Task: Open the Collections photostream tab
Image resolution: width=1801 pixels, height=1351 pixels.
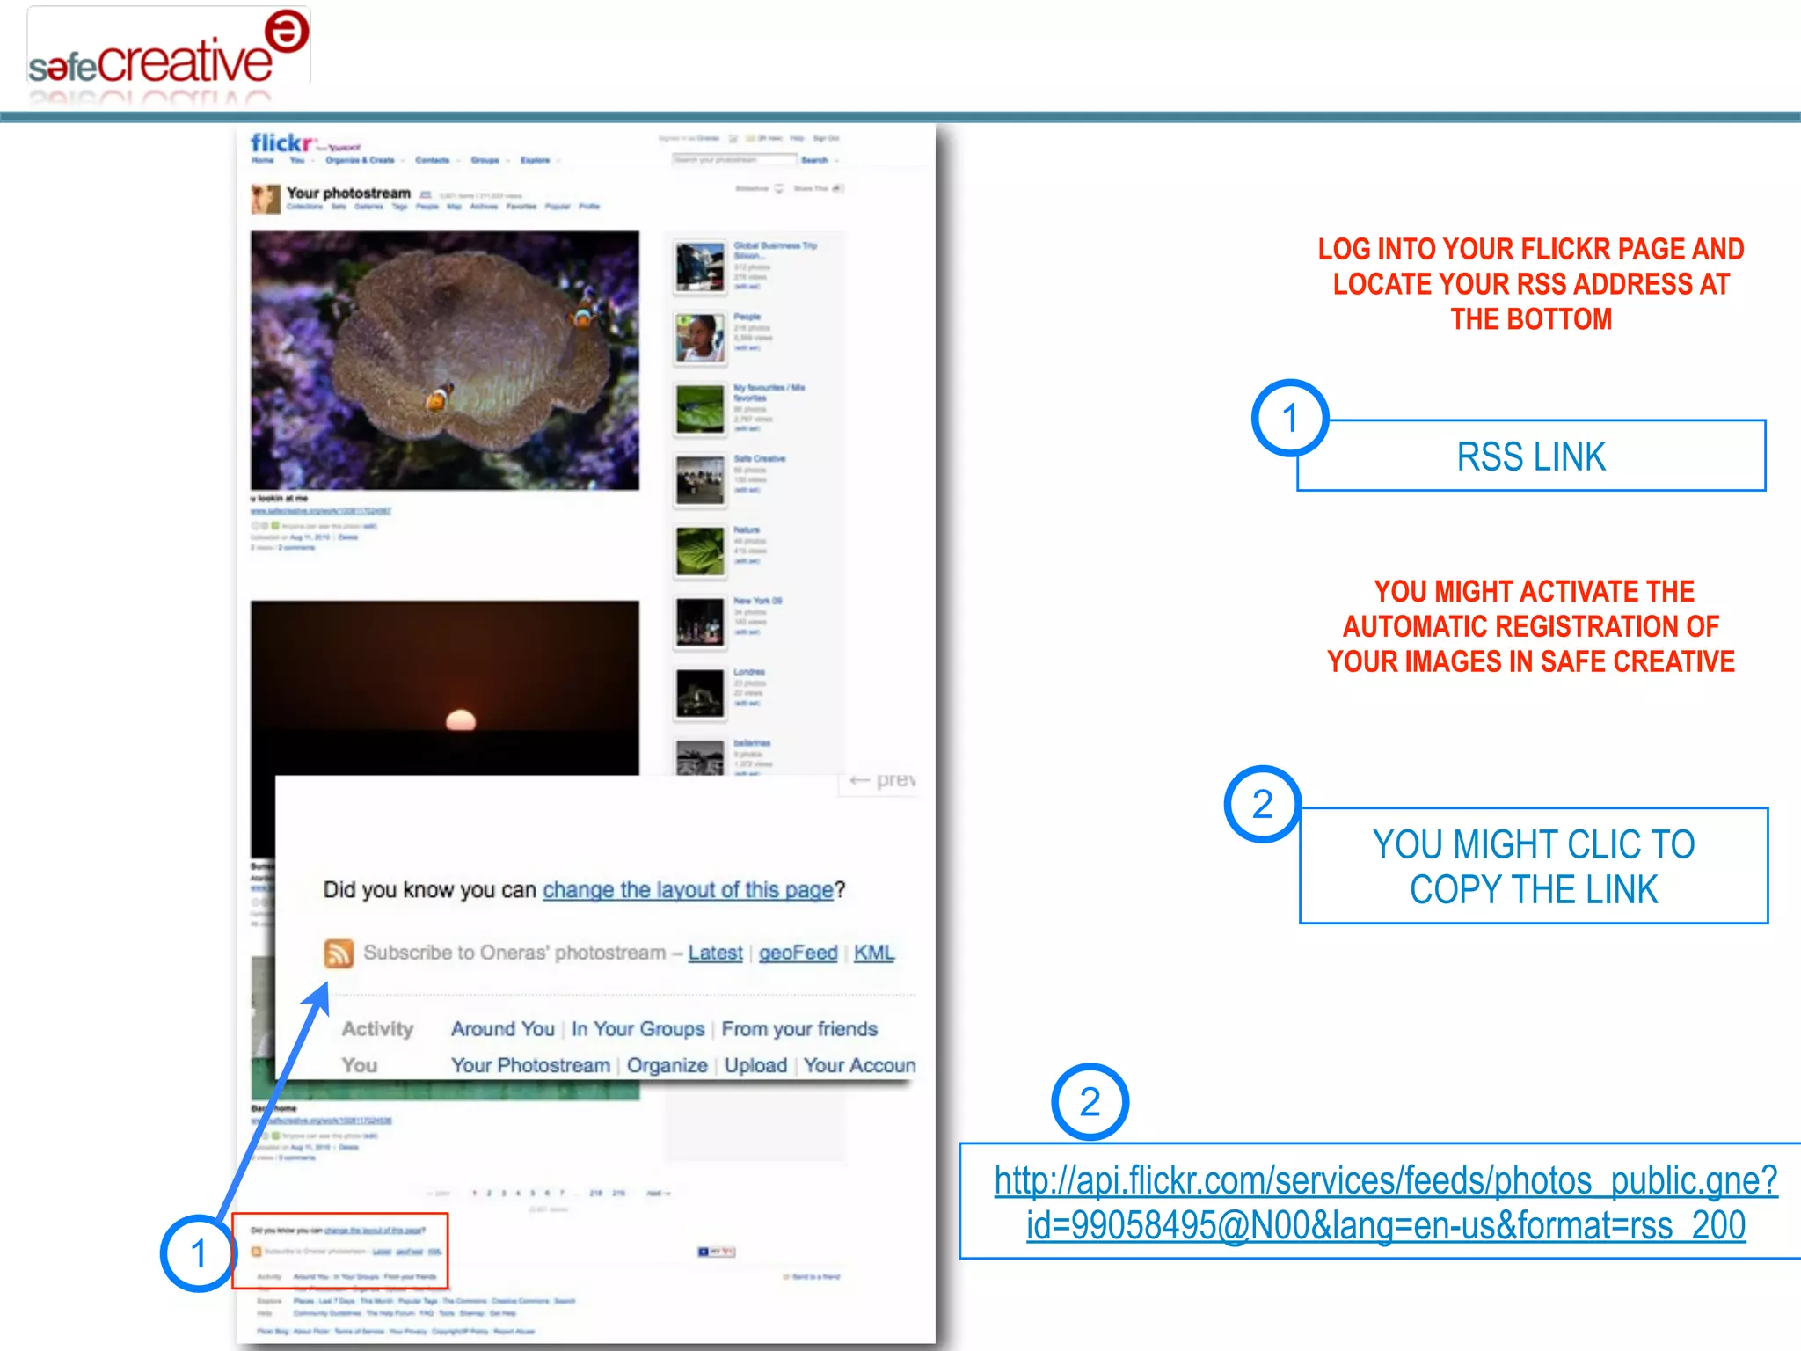Action: (x=304, y=207)
